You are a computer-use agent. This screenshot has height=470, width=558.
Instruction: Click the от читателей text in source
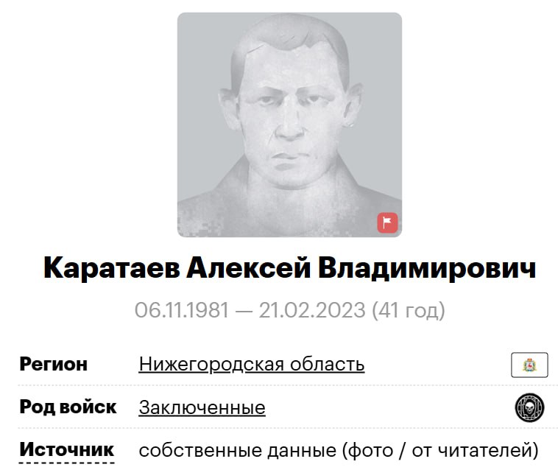click(x=472, y=450)
